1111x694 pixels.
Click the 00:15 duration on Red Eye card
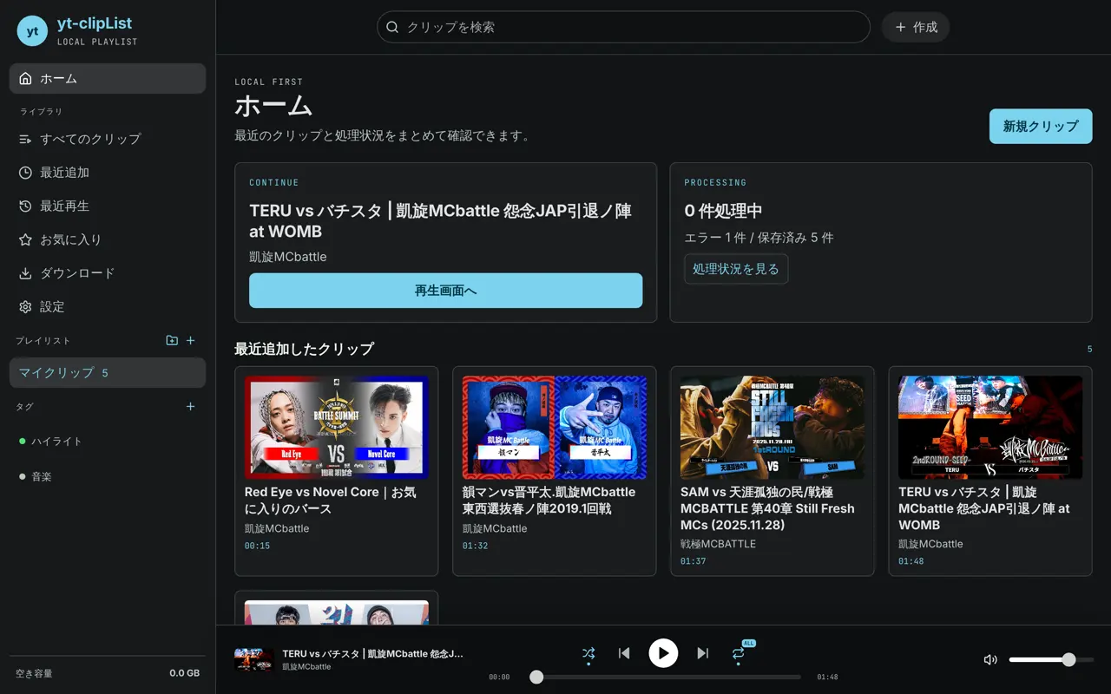pos(257,546)
